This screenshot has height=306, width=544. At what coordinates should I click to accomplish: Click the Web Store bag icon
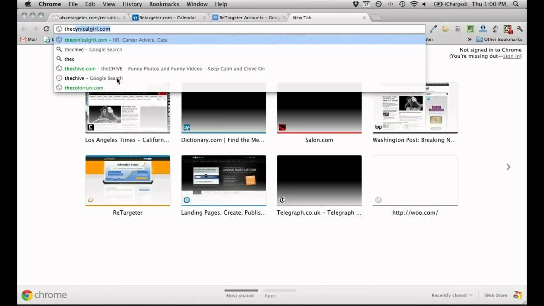518,295
